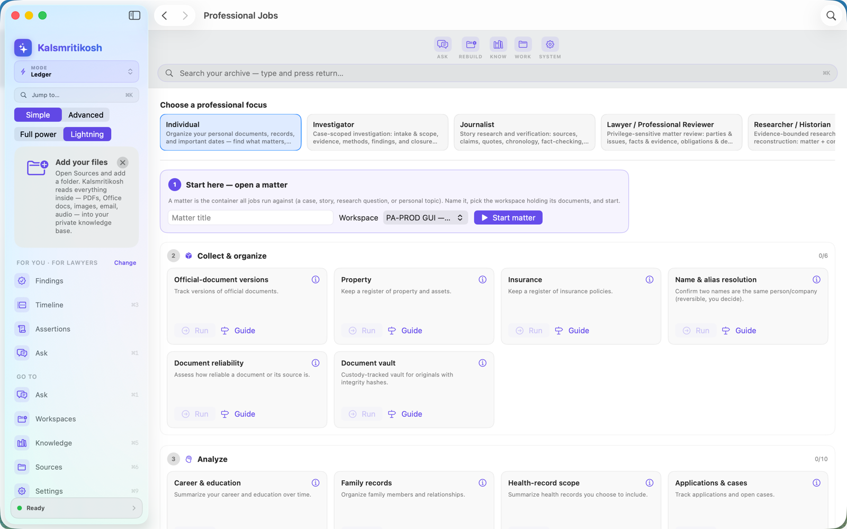Click the Kalsmritikosh sparkle logo
This screenshot has height=529, width=847.
click(23, 48)
